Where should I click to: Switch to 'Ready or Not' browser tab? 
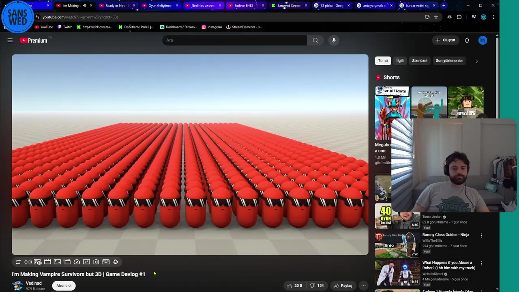pos(117,6)
